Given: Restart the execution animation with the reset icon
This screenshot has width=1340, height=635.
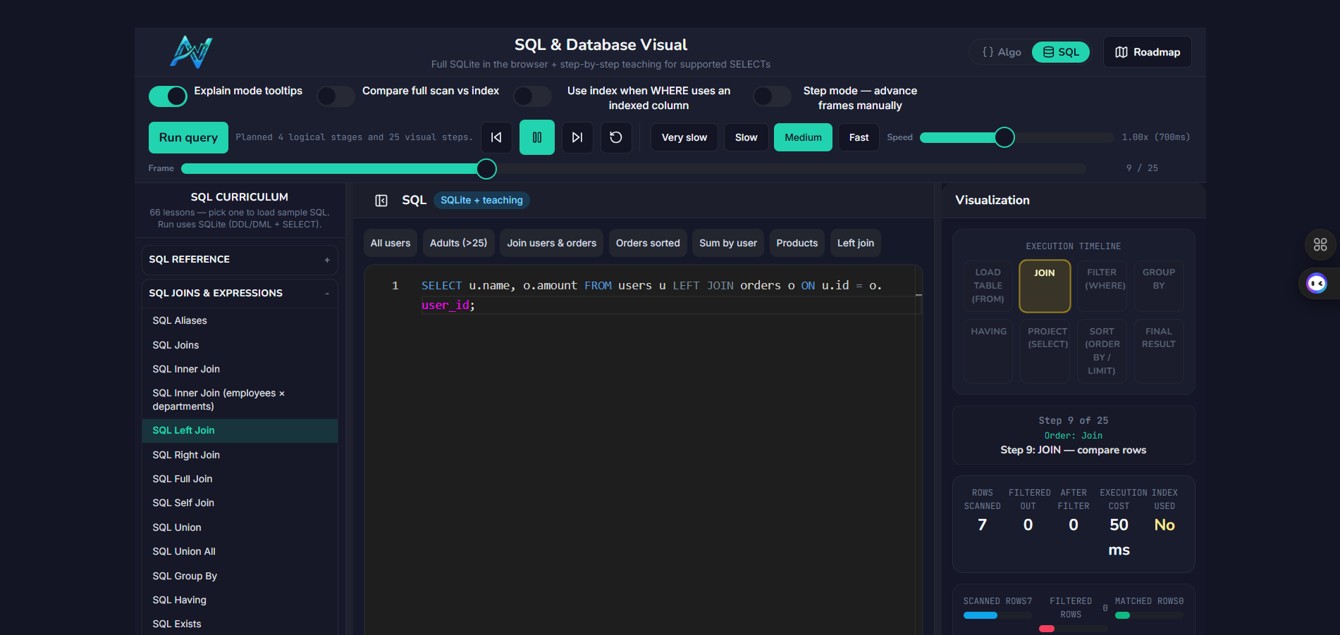Looking at the screenshot, I should [616, 137].
